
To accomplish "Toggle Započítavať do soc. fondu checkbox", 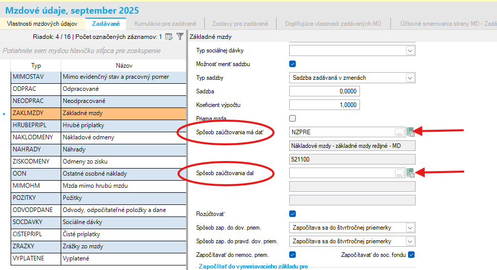I will click(411, 254).
